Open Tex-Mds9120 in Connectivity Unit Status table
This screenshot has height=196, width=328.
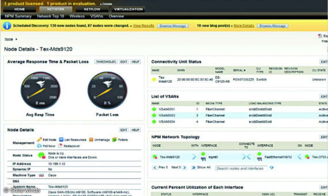pyautogui.click(x=165, y=79)
